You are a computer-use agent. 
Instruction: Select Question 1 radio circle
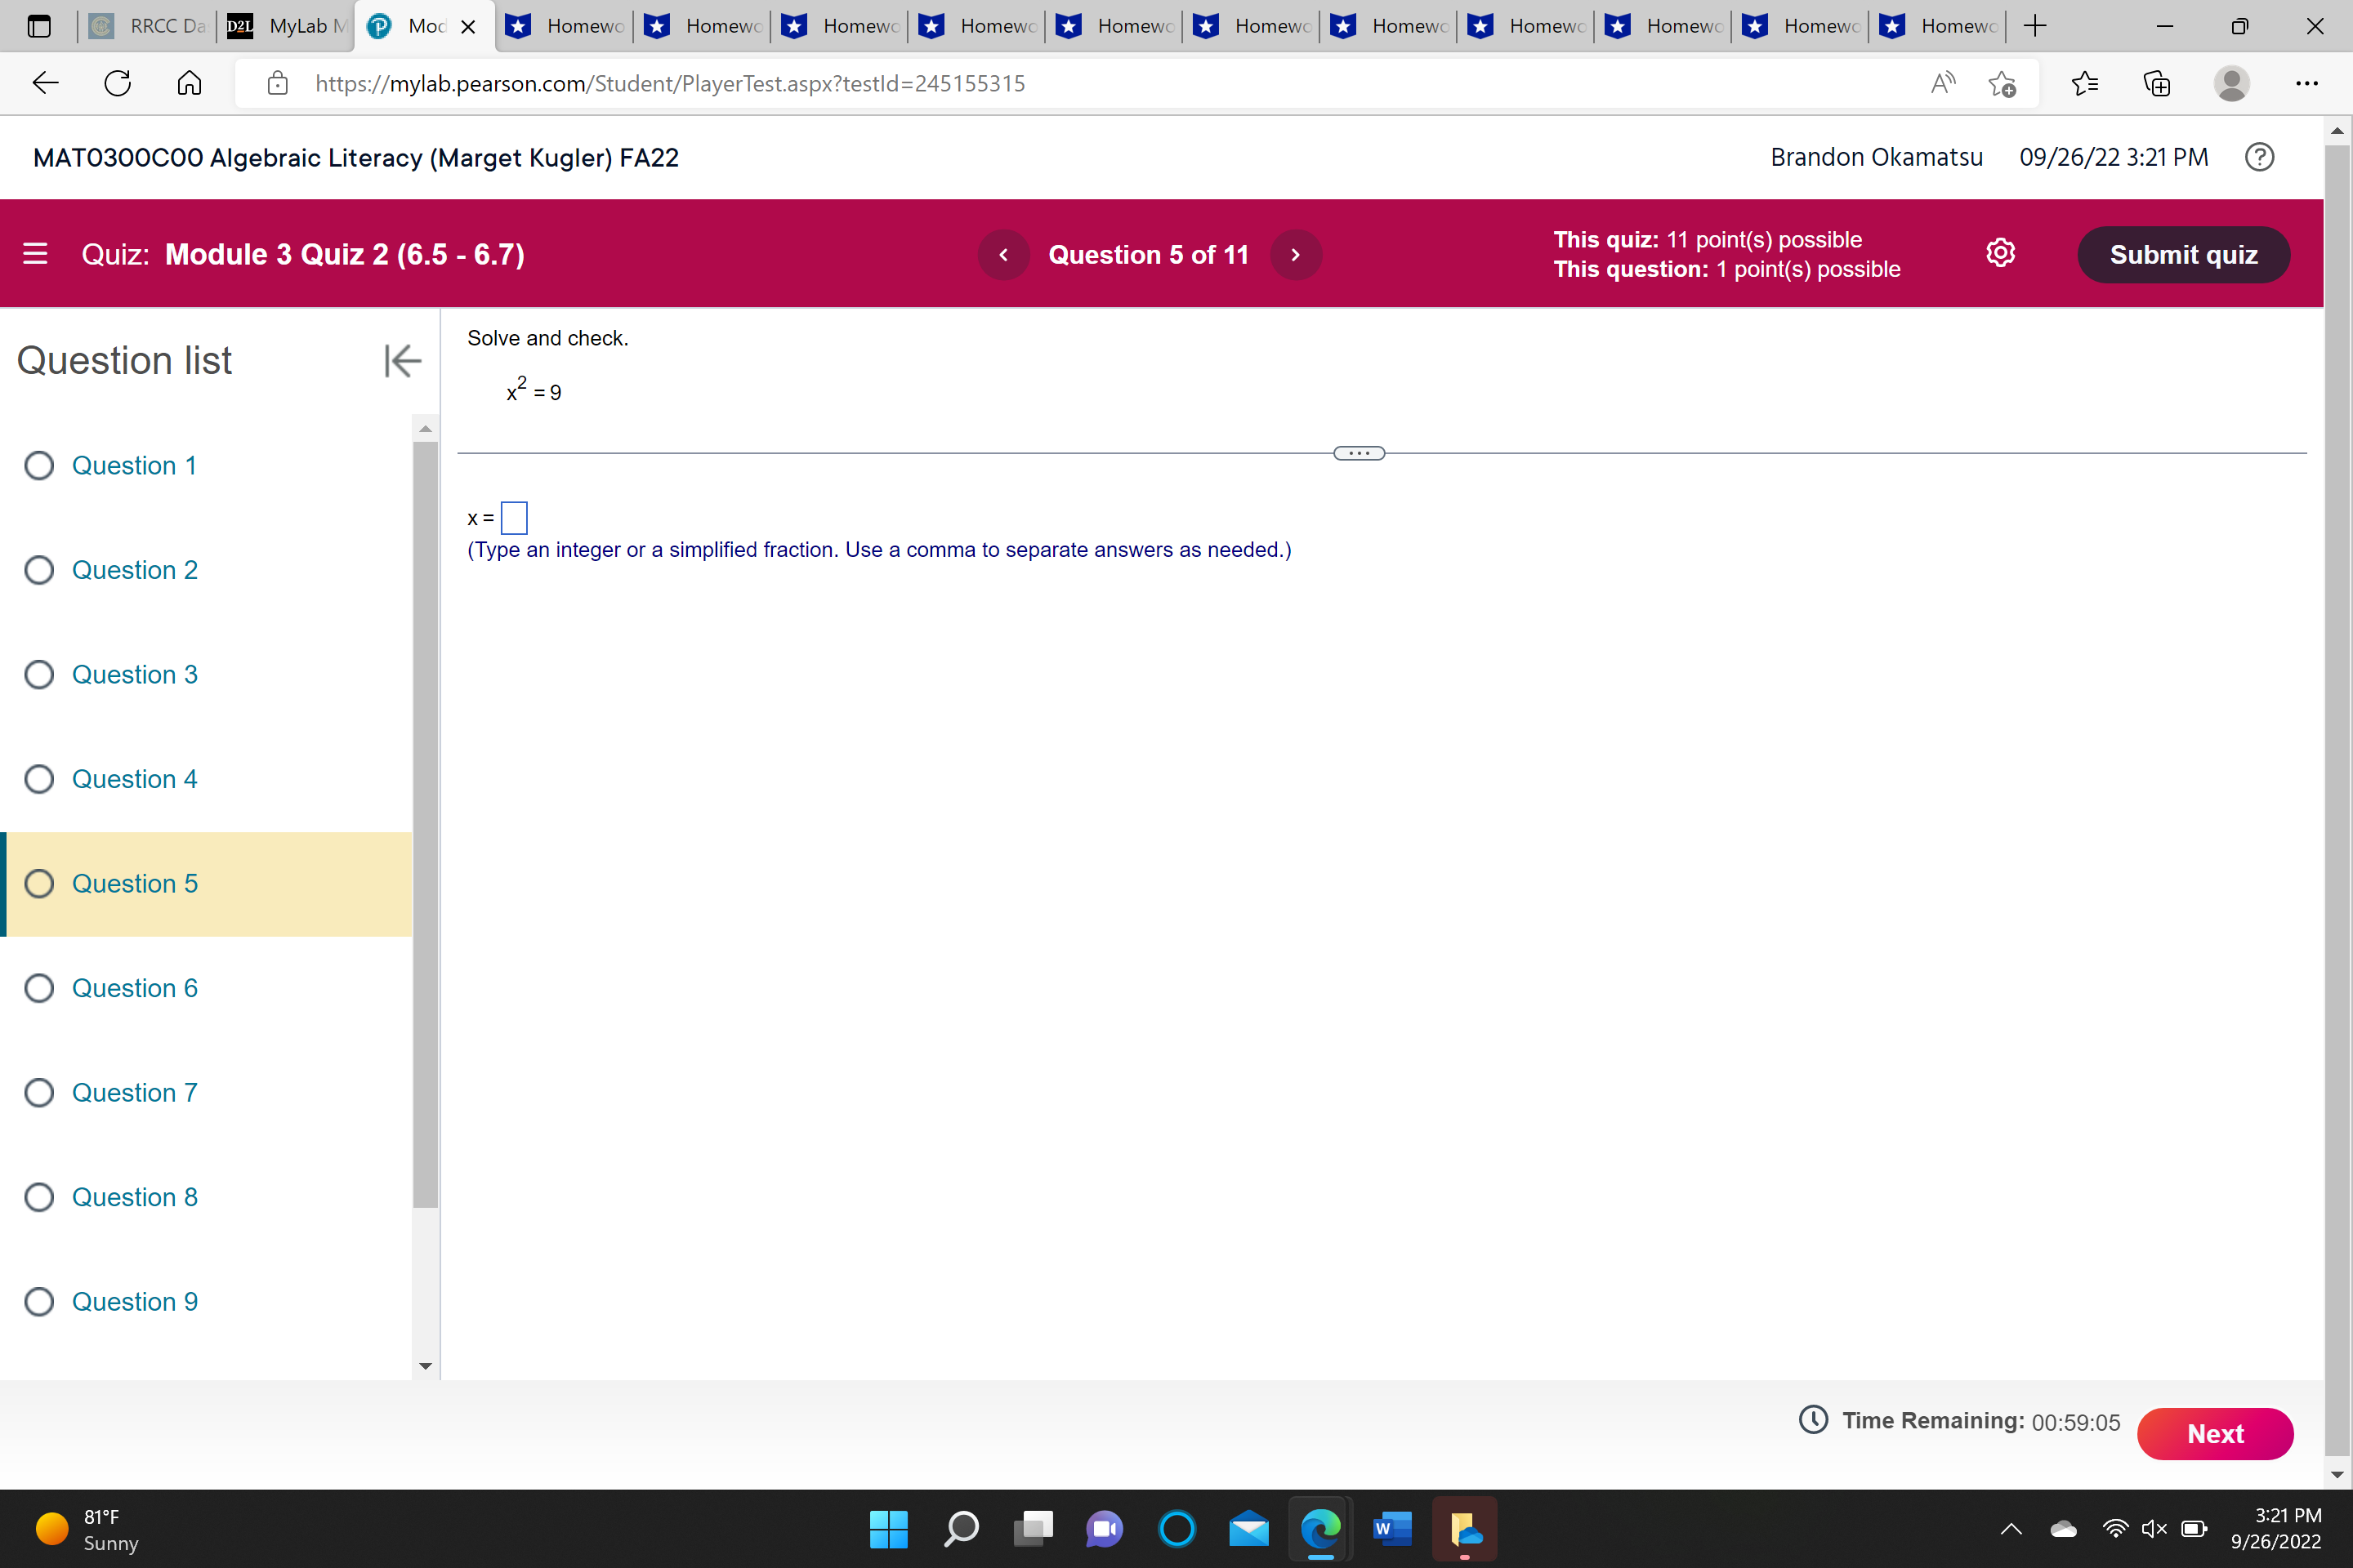coord(39,465)
